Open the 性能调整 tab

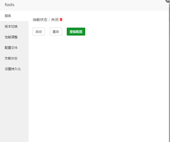14,37
